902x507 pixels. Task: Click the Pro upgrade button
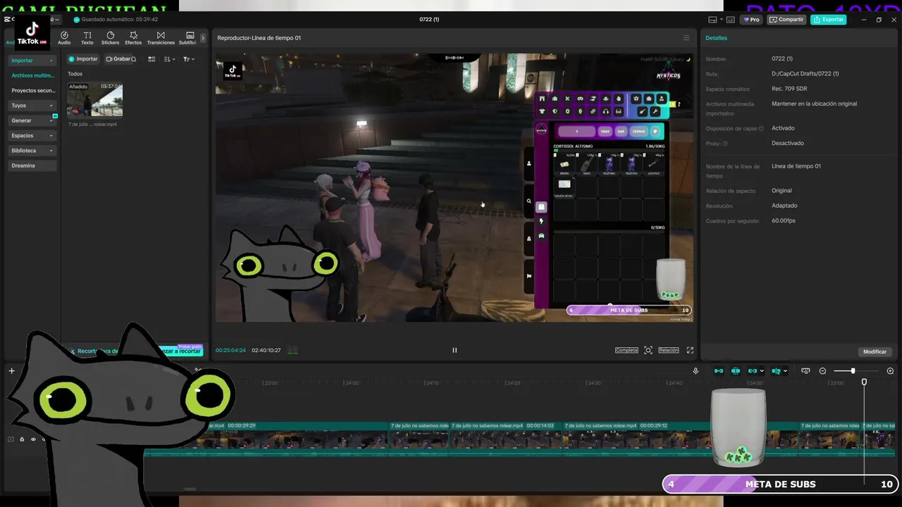coord(750,20)
